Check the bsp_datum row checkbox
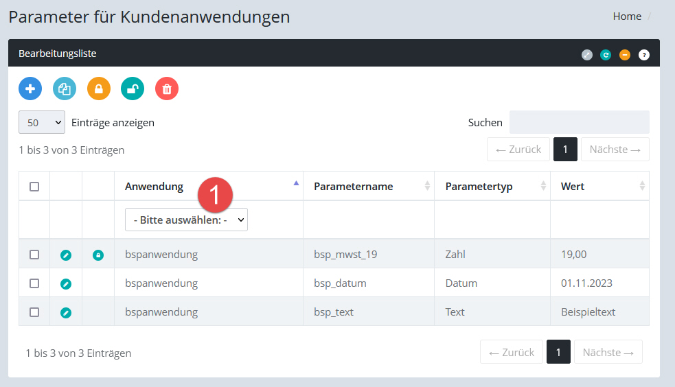 34,283
